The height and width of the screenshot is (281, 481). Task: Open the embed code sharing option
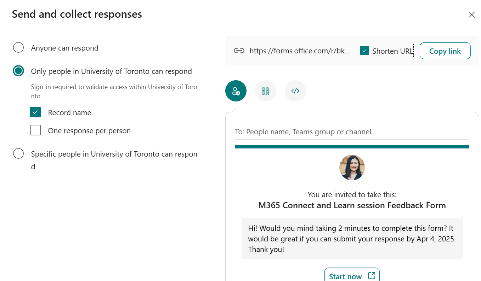pyautogui.click(x=295, y=91)
